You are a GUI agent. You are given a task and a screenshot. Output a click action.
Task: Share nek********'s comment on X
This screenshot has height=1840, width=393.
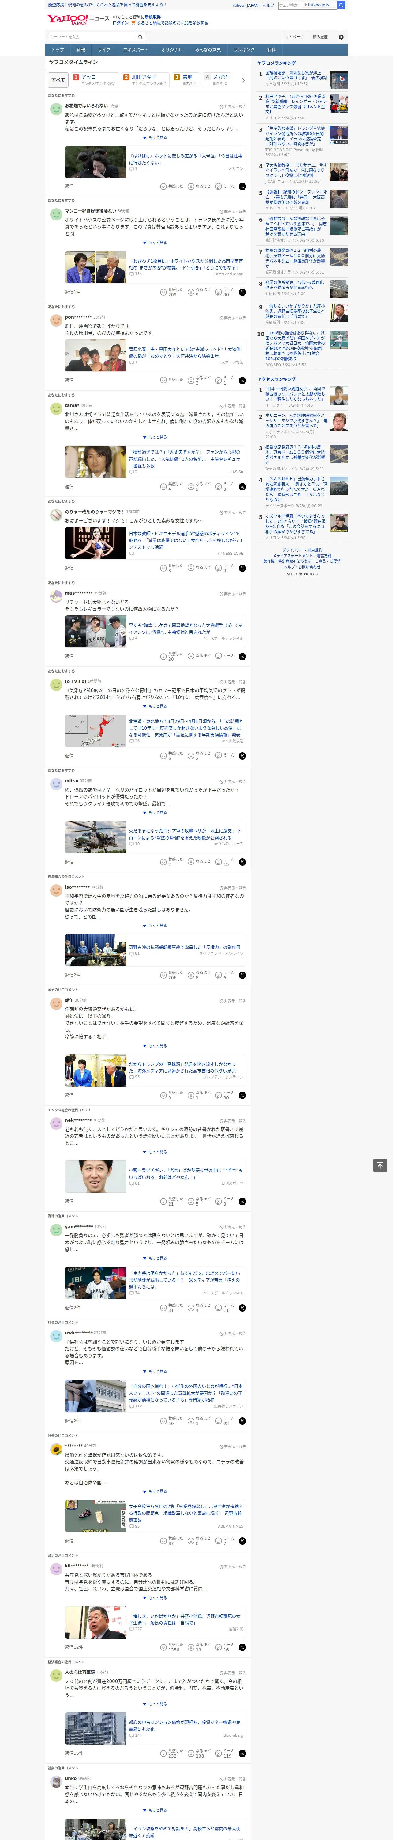(242, 1202)
